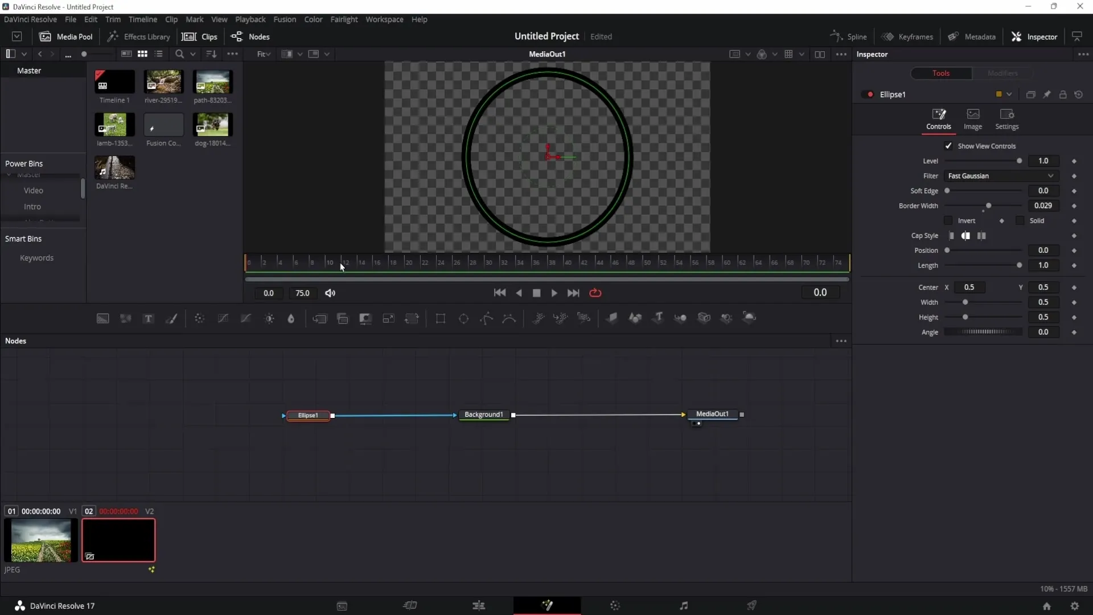Select the polygon mask tool icon
The image size is (1093, 615).
pos(488,319)
